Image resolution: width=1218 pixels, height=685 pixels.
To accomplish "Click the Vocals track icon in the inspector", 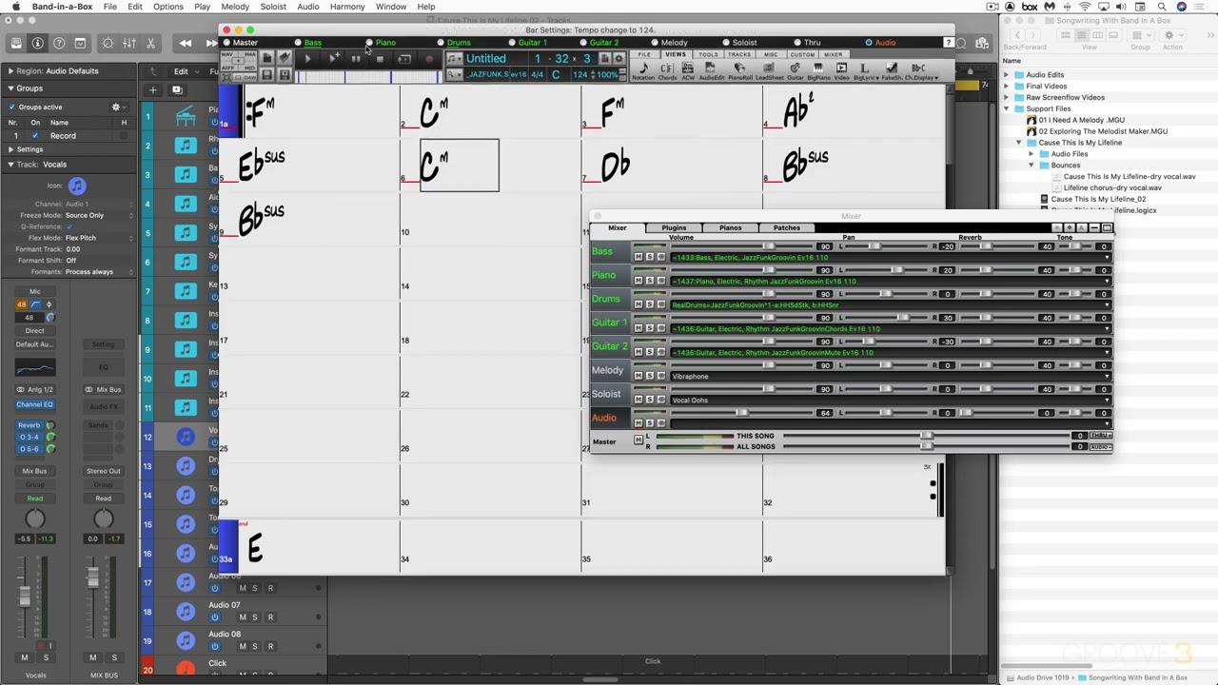I will pos(77,186).
